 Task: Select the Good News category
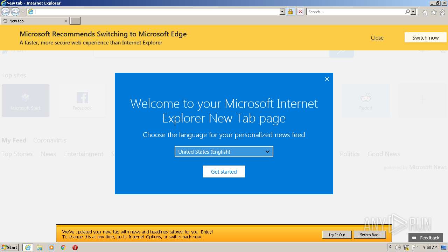click(384, 154)
